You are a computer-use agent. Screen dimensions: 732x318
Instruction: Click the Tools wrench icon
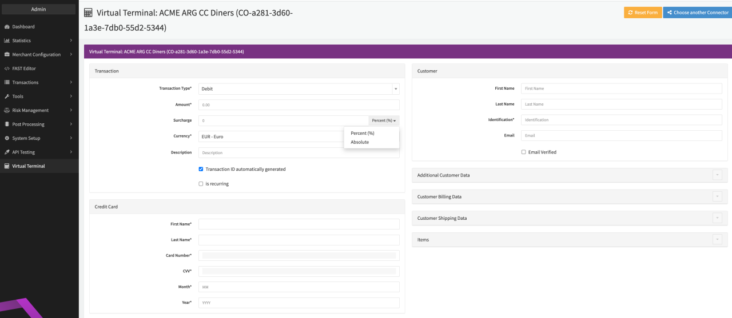pos(6,96)
